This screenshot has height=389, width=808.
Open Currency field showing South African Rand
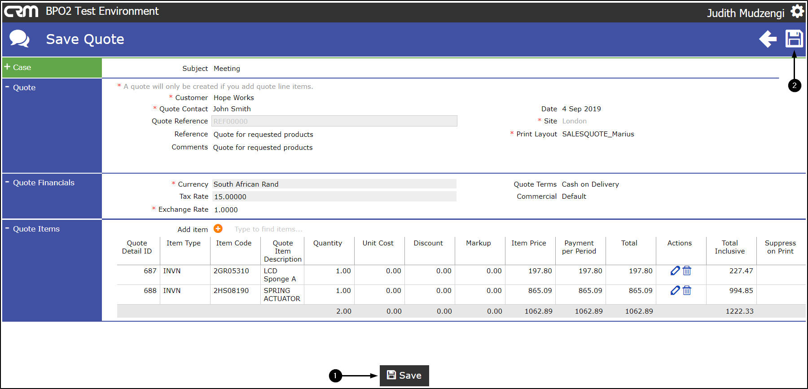334,184
